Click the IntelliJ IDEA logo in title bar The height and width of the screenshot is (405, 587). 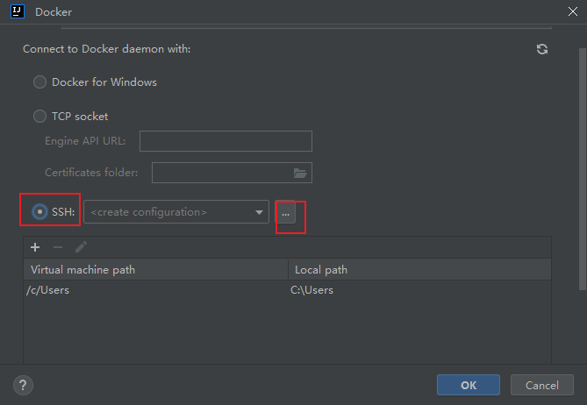(x=18, y=11)
